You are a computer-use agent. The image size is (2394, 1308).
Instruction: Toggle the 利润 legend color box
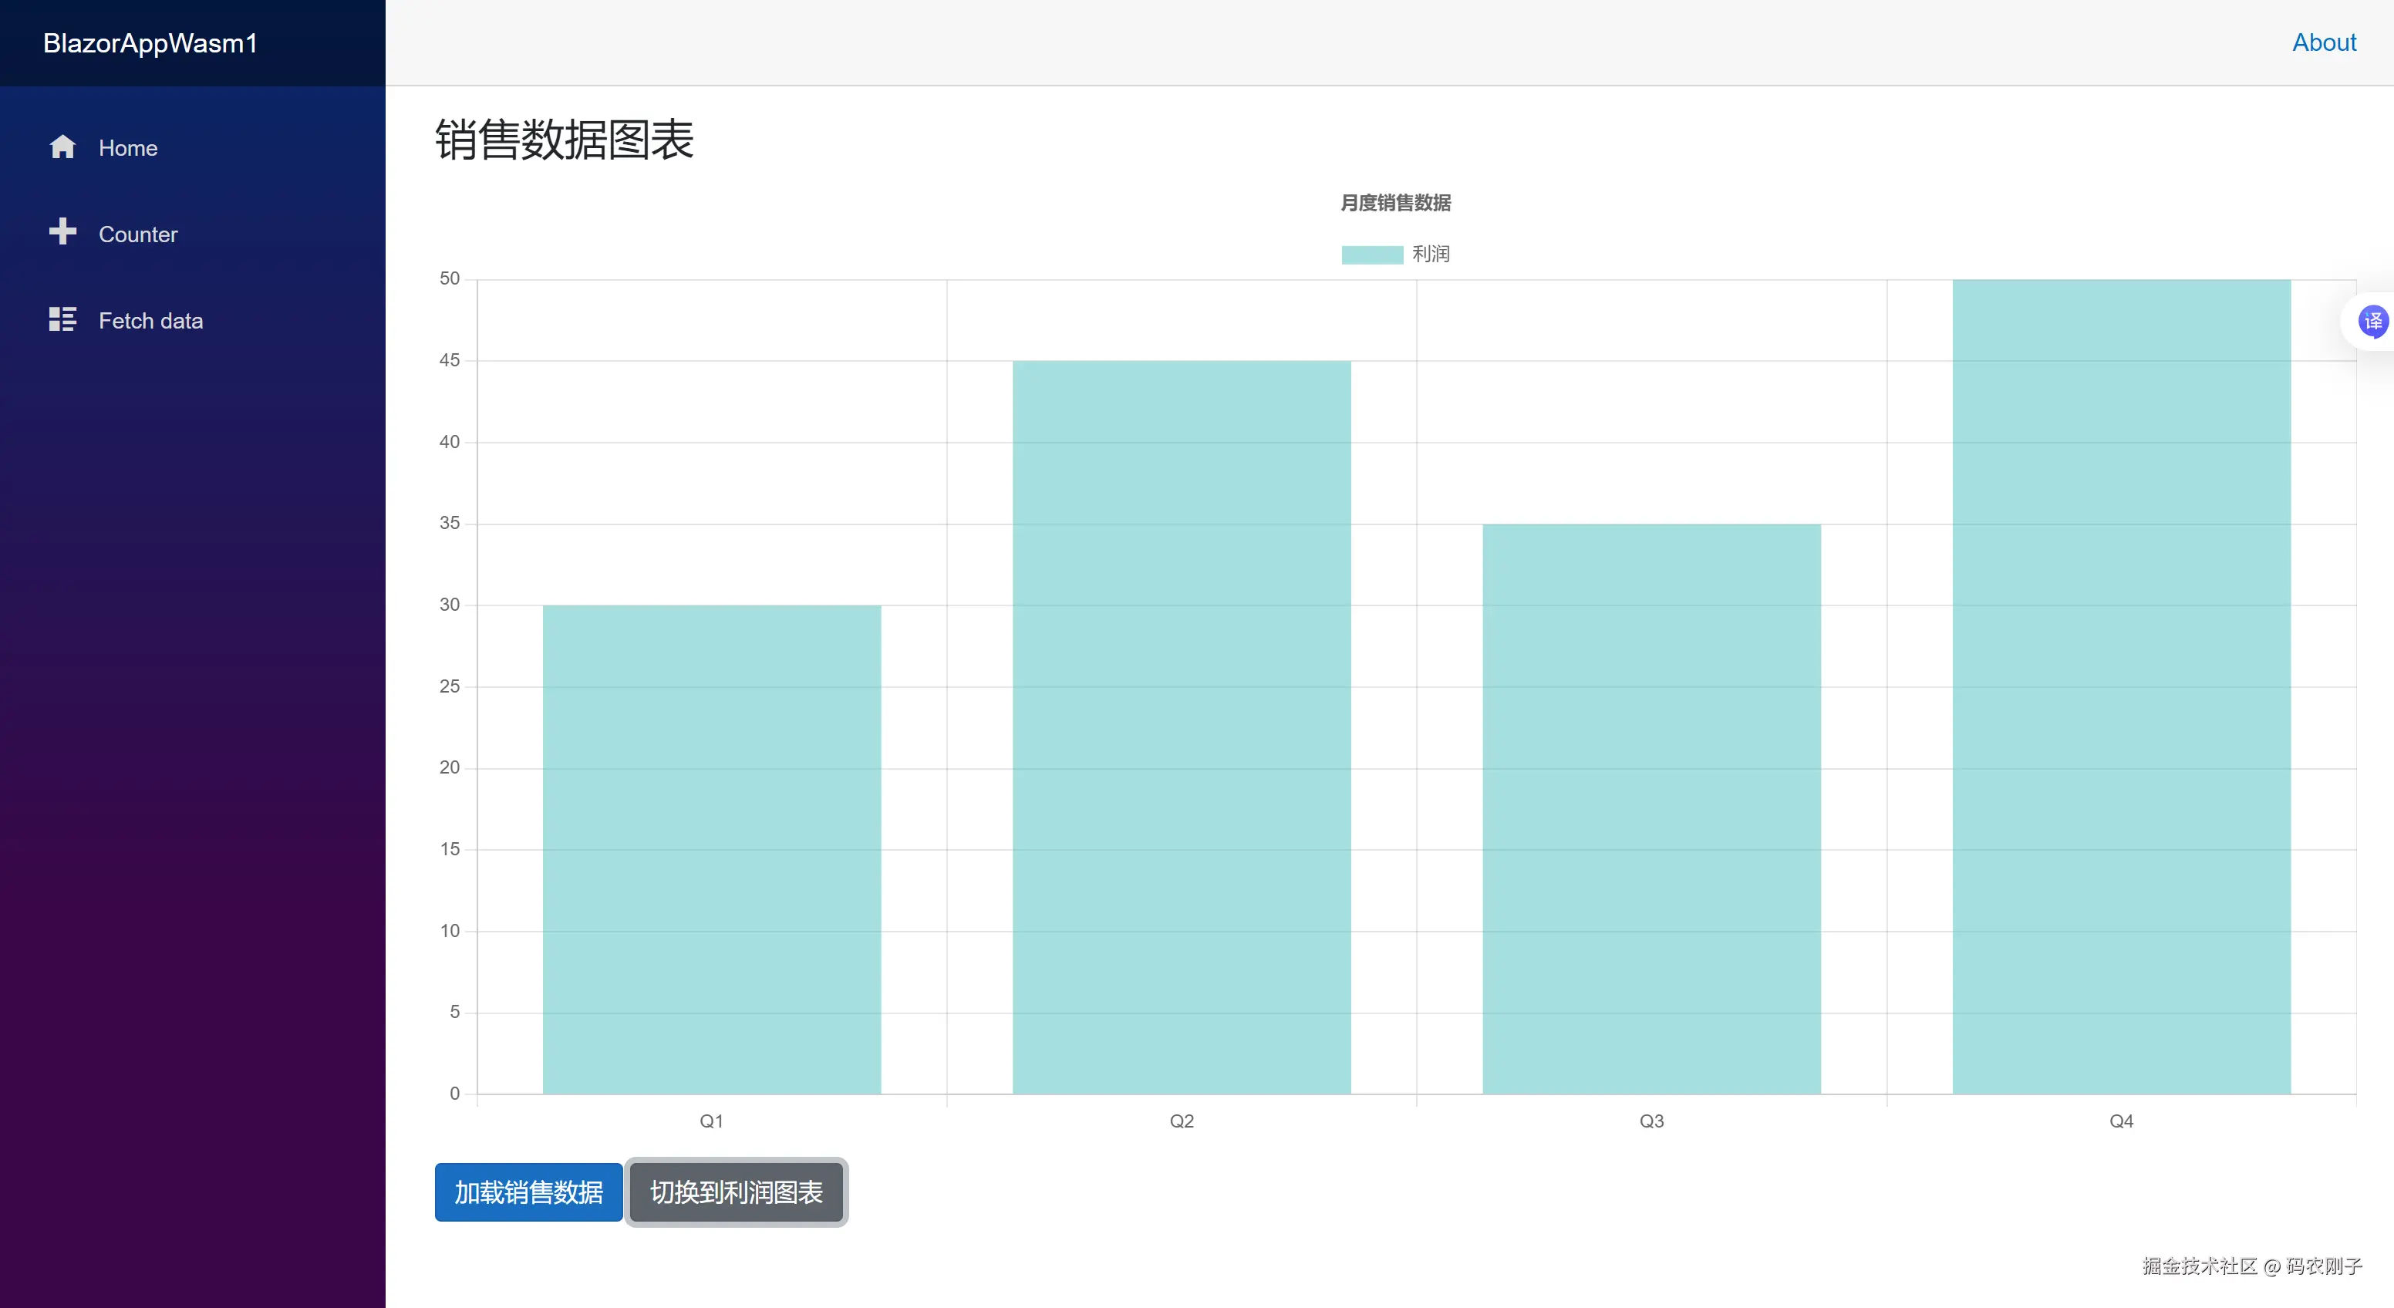click(x=1372, y=255)
